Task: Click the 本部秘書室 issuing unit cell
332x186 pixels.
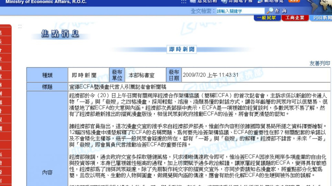Action: pos(142,75)
